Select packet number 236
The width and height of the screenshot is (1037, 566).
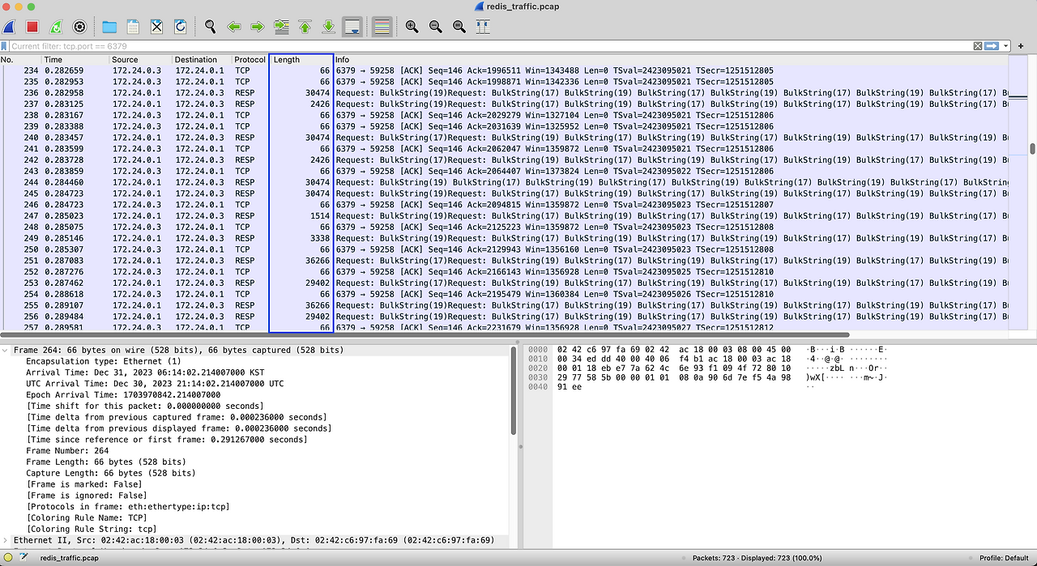(504, 93)
